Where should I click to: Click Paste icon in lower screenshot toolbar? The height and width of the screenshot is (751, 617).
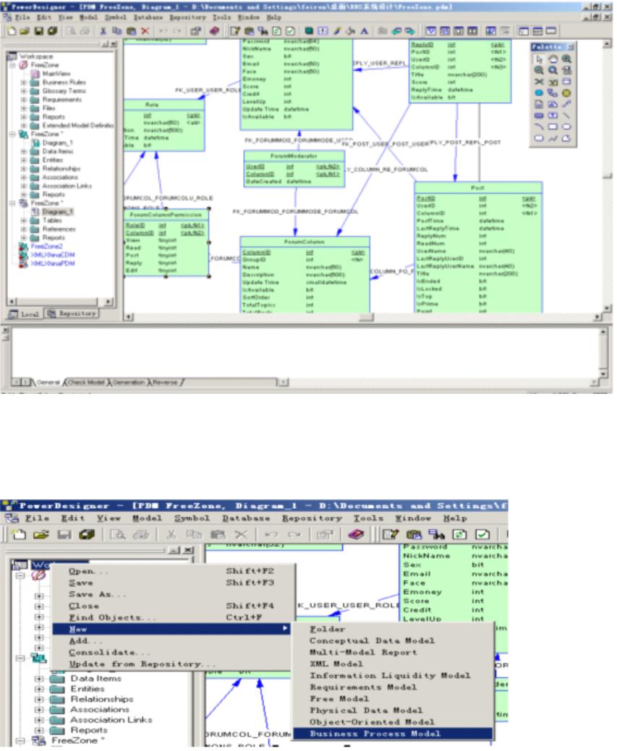click(x=218, y=534)
